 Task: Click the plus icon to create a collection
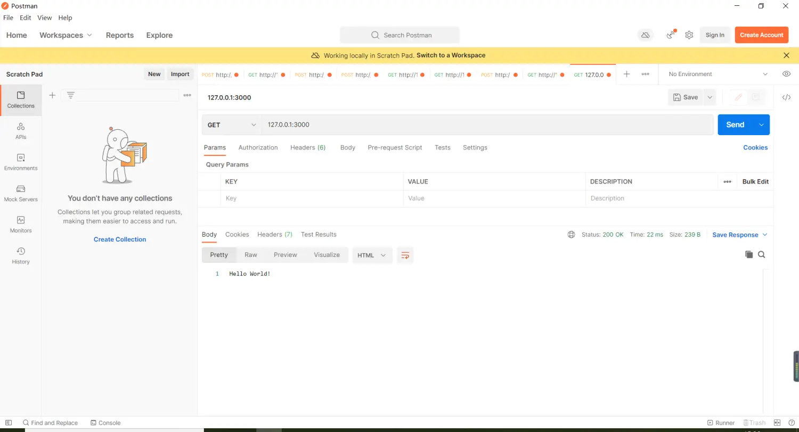pyautogui.click(x=52, y=95)
